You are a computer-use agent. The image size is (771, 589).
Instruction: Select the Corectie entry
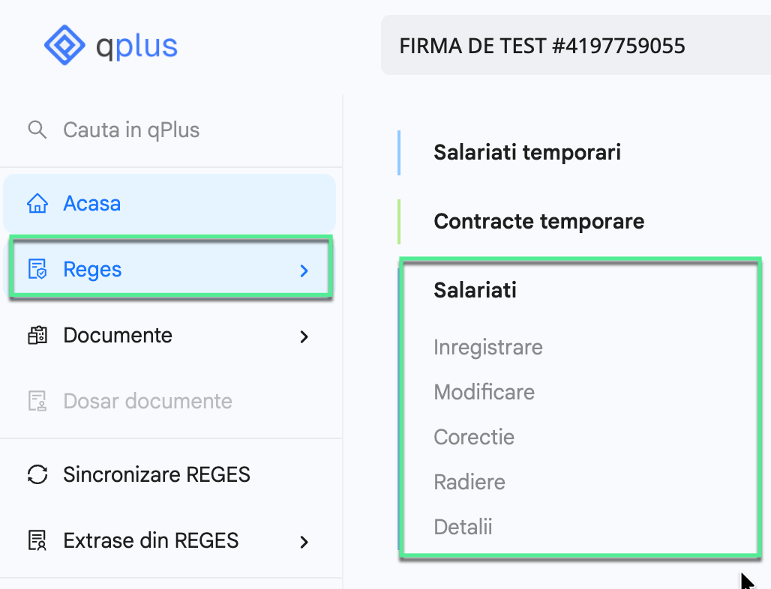point(474,437)
